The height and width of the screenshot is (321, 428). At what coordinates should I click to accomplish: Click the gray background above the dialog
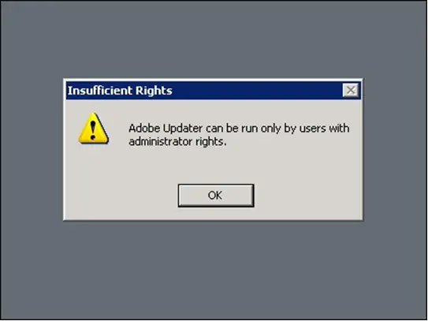click(213, 39)
